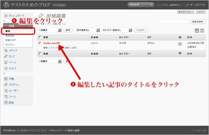Open the コメント sidebar menu
This screenshot has width=209, height=135.
13,68
